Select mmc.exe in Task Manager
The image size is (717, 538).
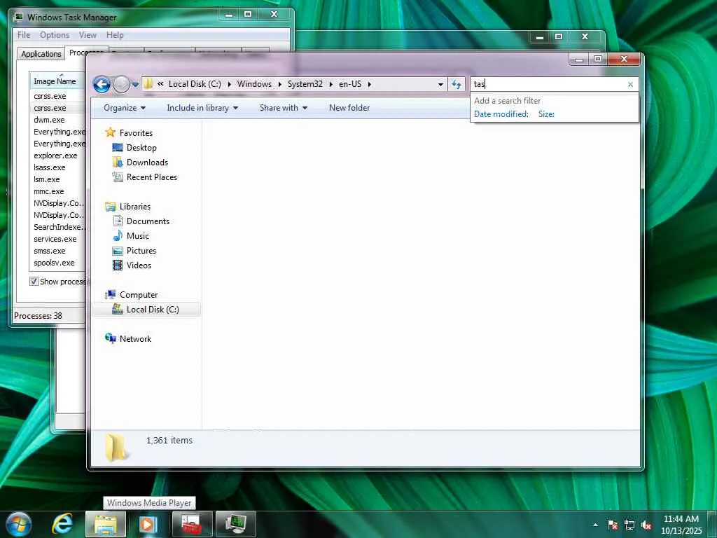pos(48,191)
